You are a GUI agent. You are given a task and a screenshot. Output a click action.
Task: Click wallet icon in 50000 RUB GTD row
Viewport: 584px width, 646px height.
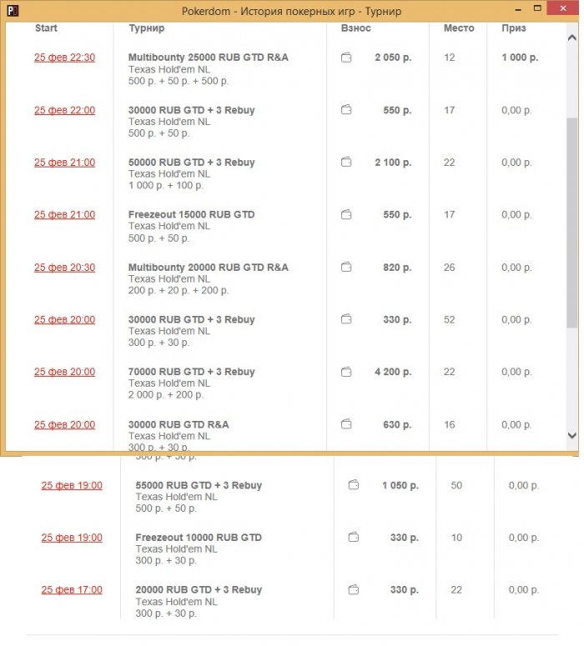pyautogui.click(x=346, y=163)
